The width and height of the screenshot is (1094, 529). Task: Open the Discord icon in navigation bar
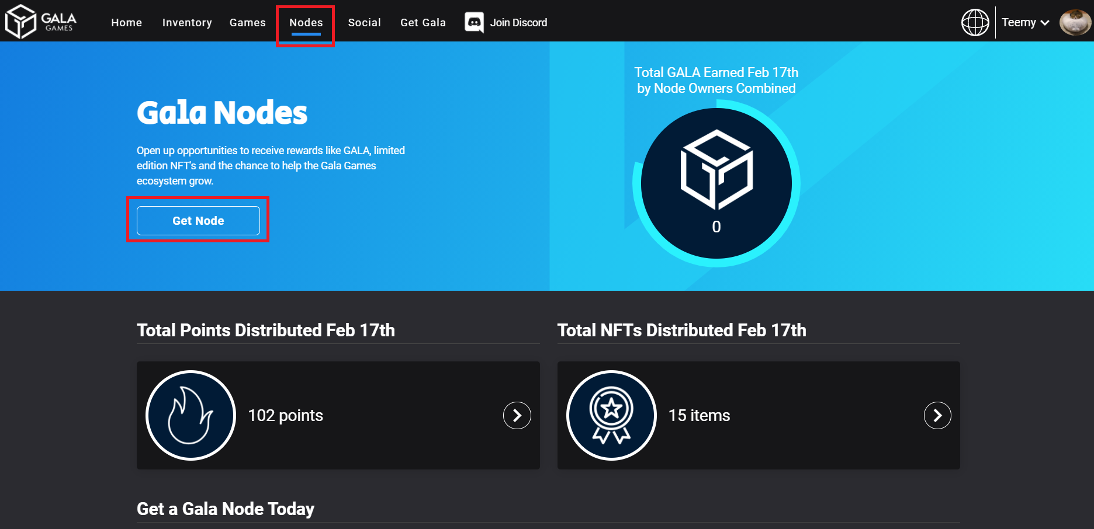coord(474,22)
